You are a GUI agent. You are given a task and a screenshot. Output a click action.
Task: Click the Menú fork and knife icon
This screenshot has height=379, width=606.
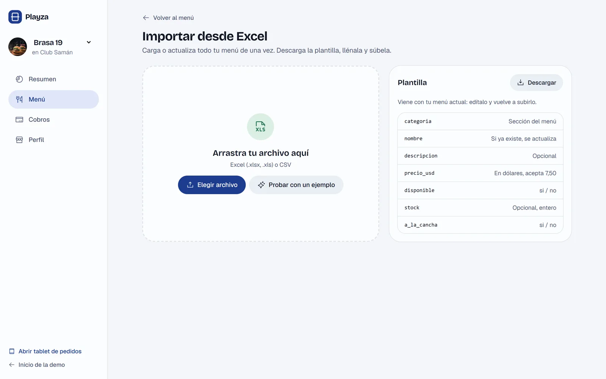(19, 99)
